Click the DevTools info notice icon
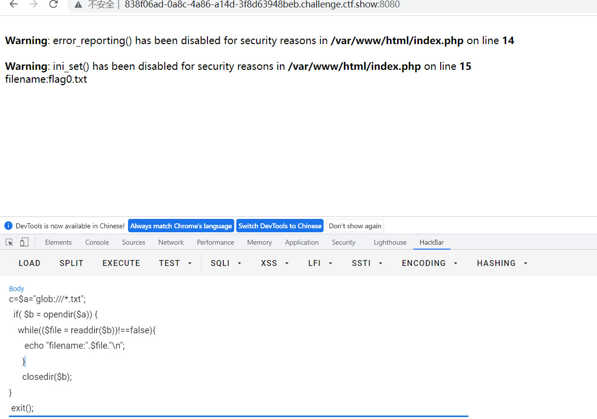 click(8, 226)
